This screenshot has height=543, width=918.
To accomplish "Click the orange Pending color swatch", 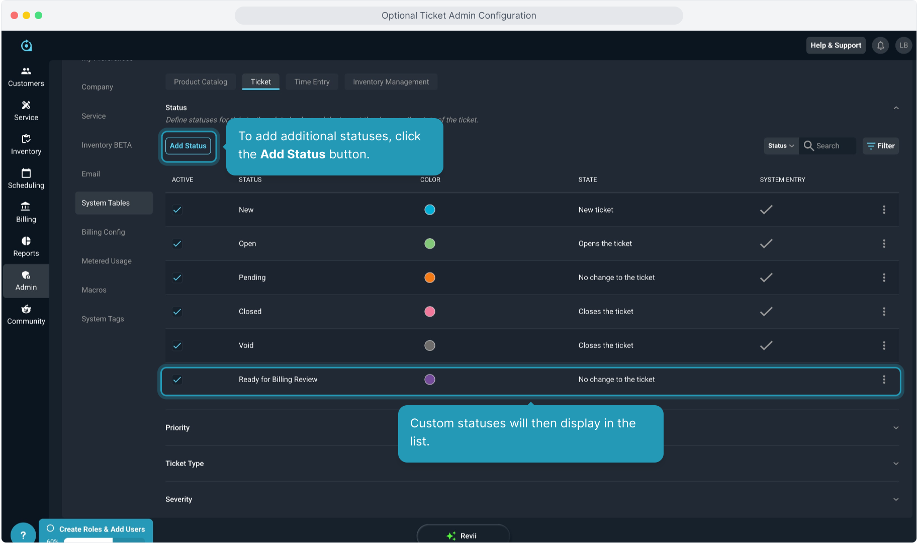I will coord(429,278).
